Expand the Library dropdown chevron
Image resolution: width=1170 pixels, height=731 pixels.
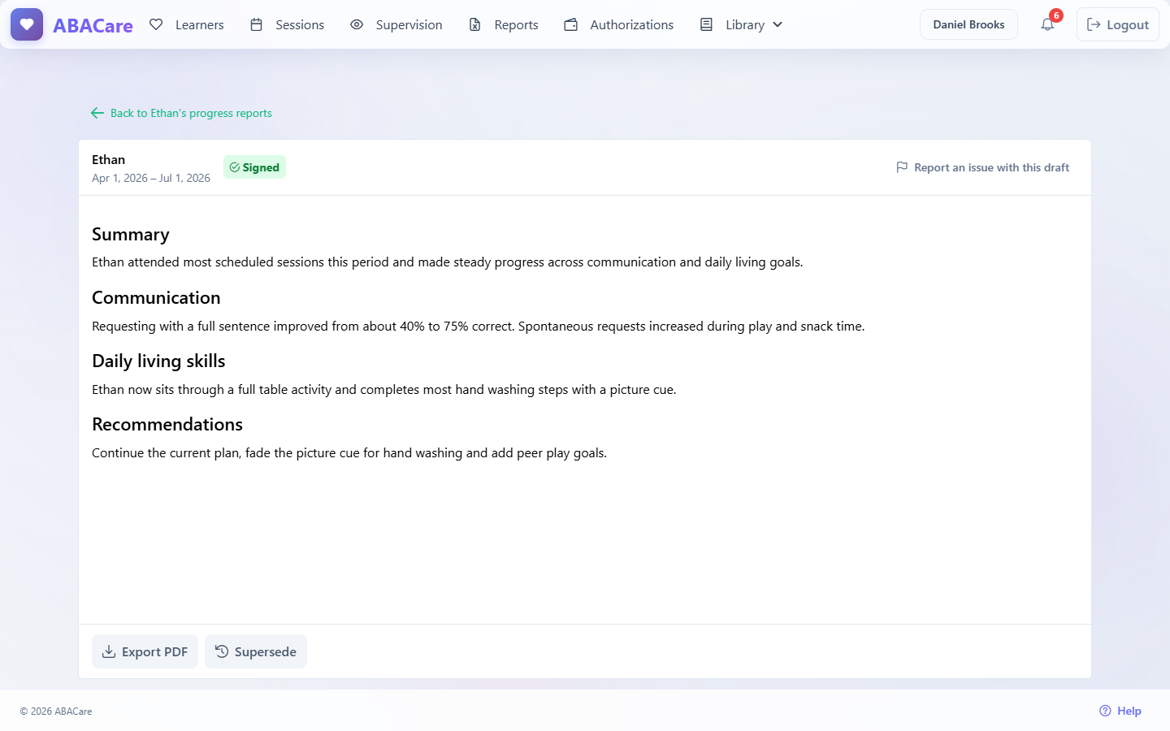pyautogui.click(x=778, y=24)
